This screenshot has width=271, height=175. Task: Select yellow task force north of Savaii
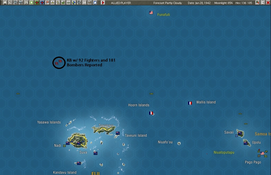246,124
